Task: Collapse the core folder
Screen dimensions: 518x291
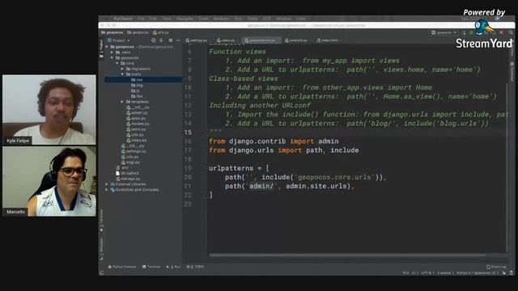Action: [x=117, y=63]
